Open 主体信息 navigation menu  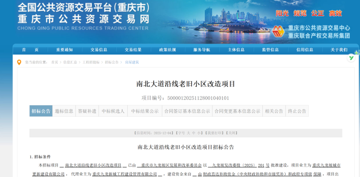(x=236, y=50)
